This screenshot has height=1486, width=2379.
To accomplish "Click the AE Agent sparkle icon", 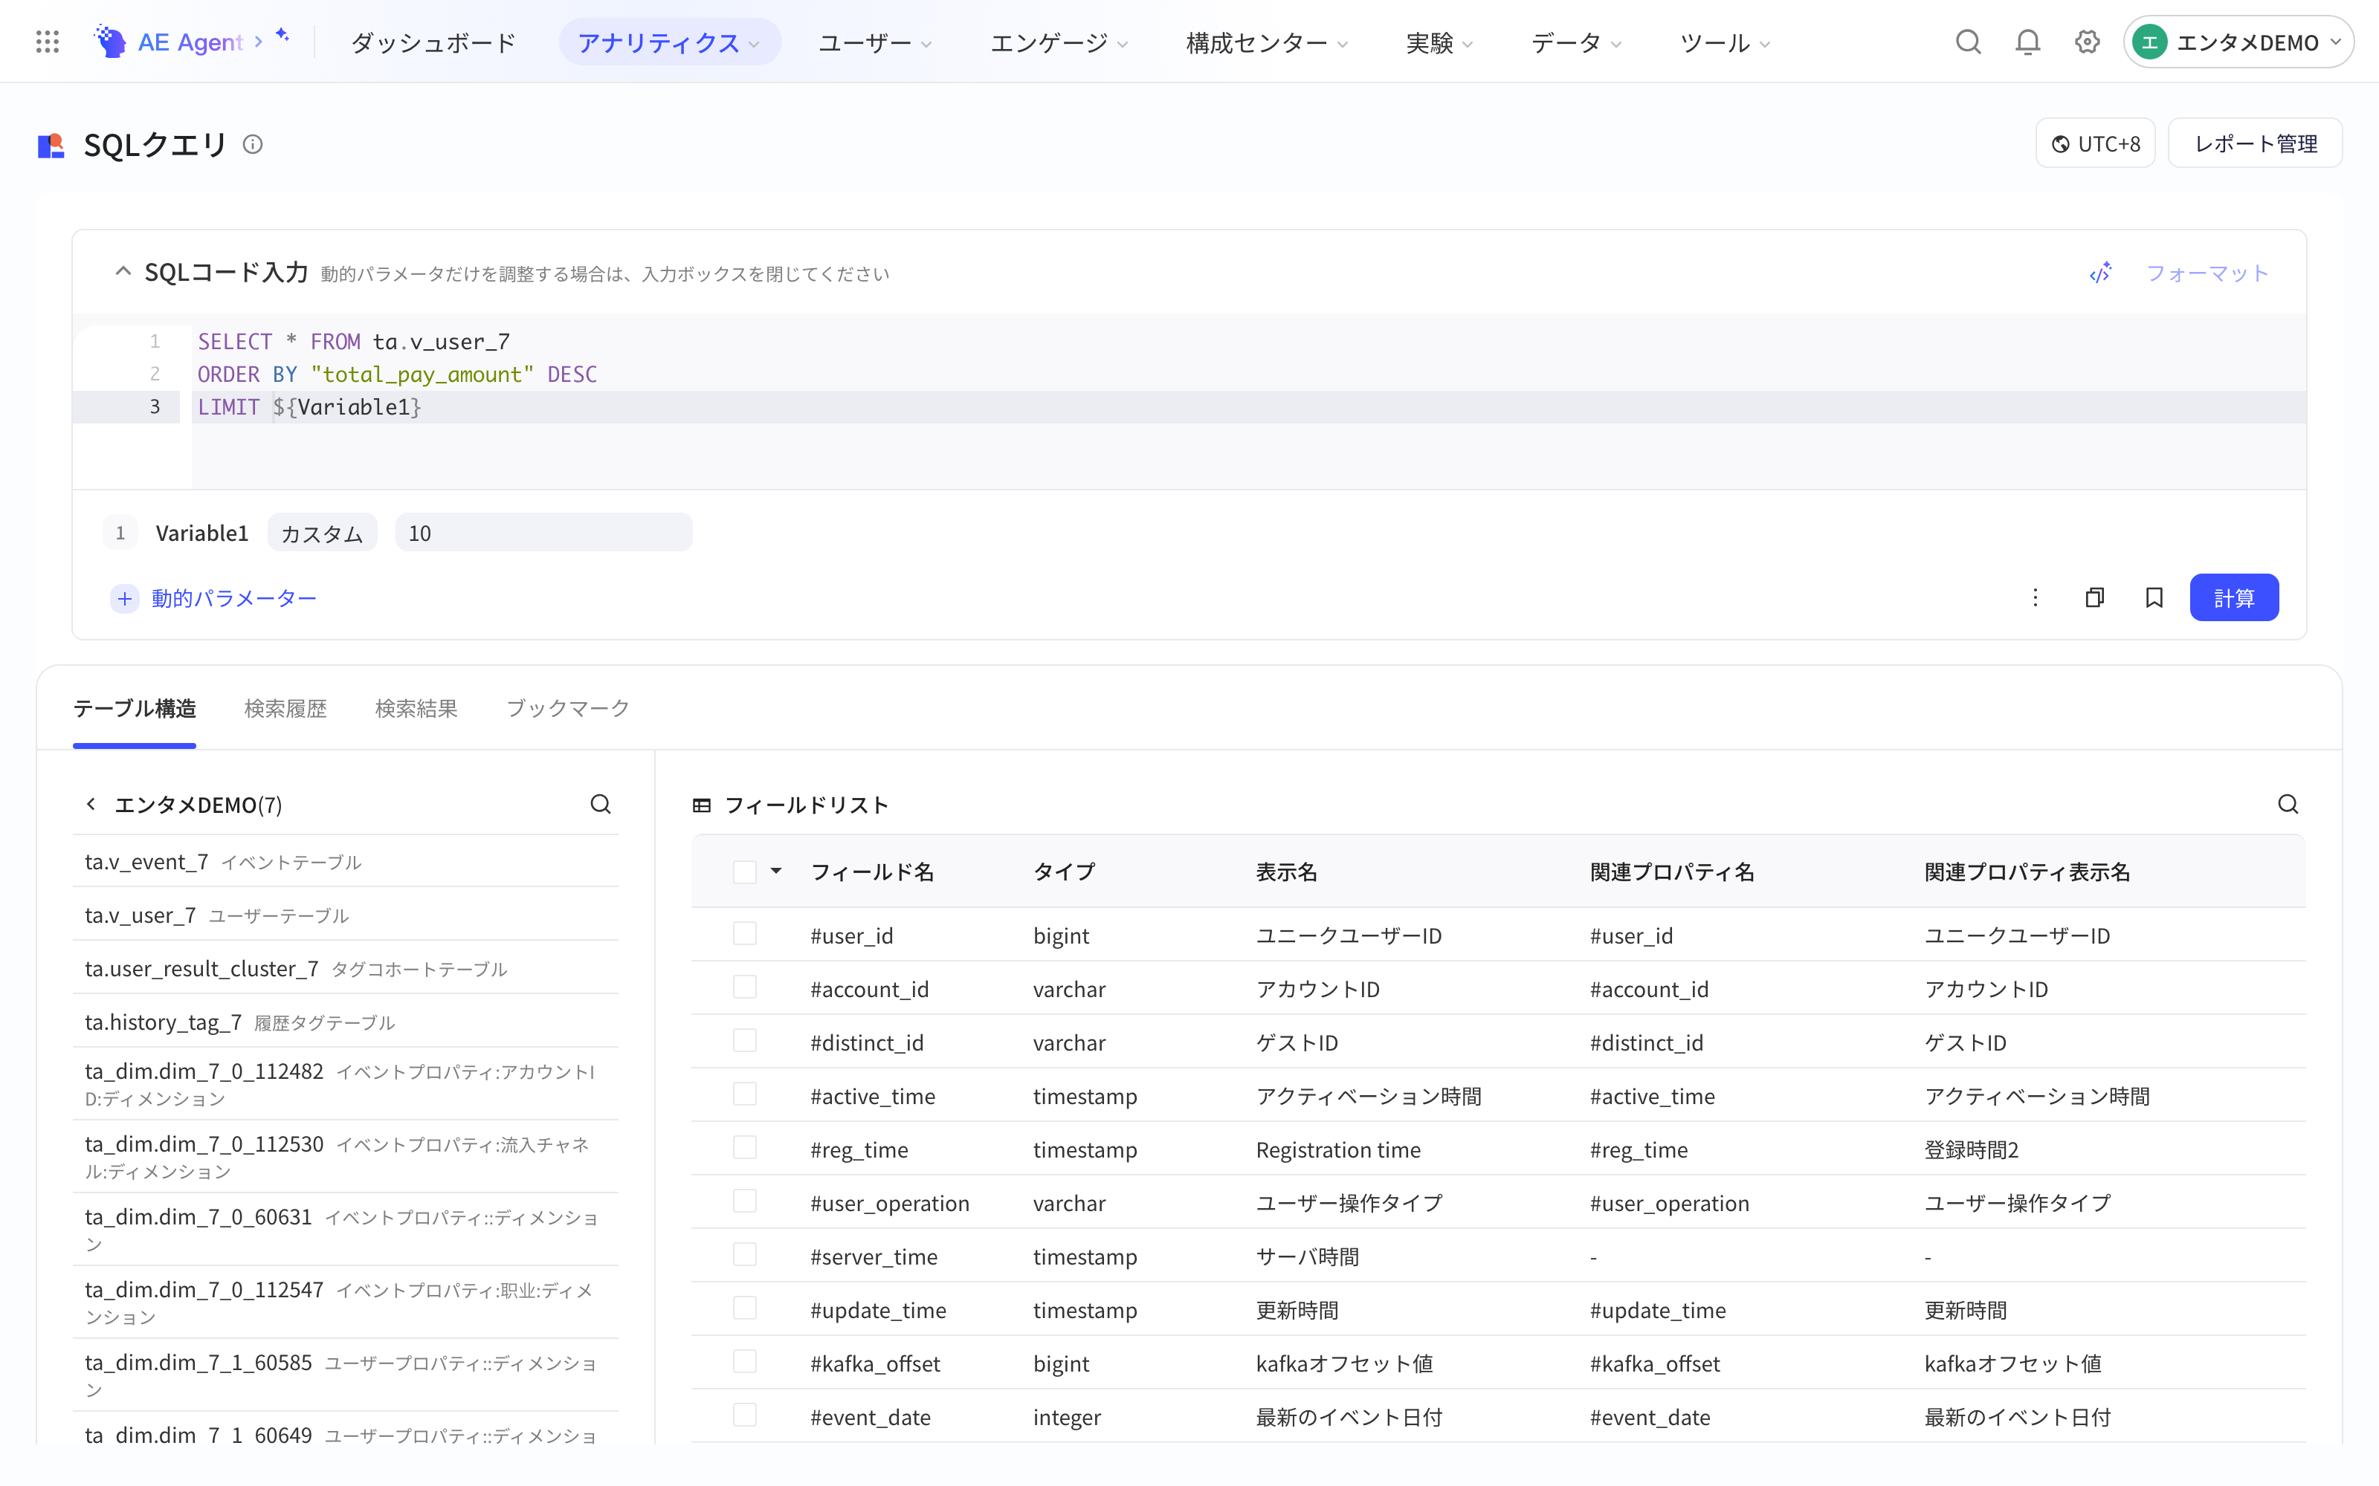I will 283,36.
